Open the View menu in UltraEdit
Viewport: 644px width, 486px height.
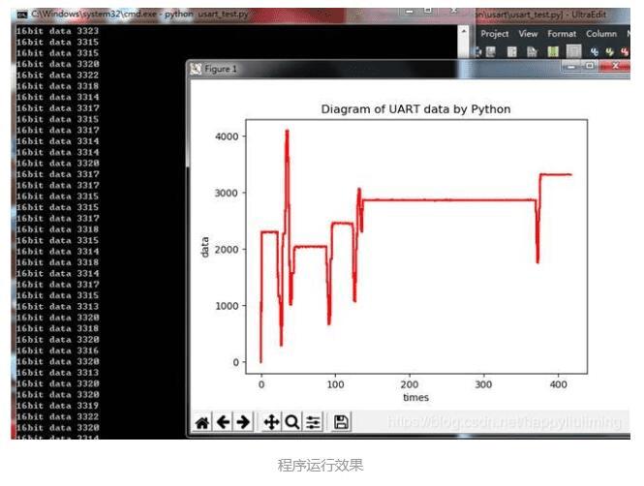(x=528, y=34)
